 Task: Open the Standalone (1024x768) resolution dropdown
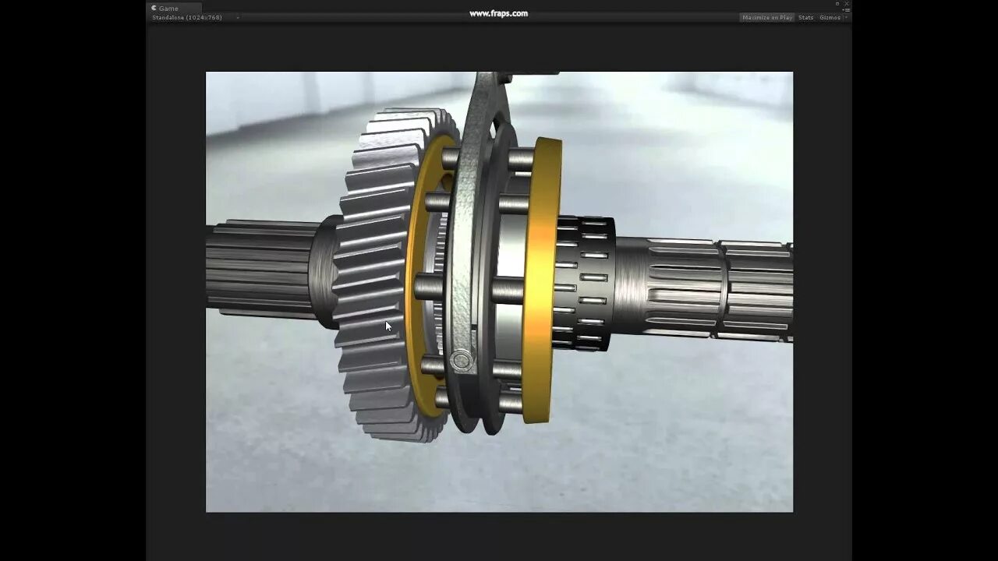pos(195,17)
